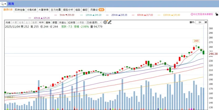The width and height of the screenshot is (219, 110).
Task: Toggle the 分價量 volume-by-price button
Action: [80, 22]
